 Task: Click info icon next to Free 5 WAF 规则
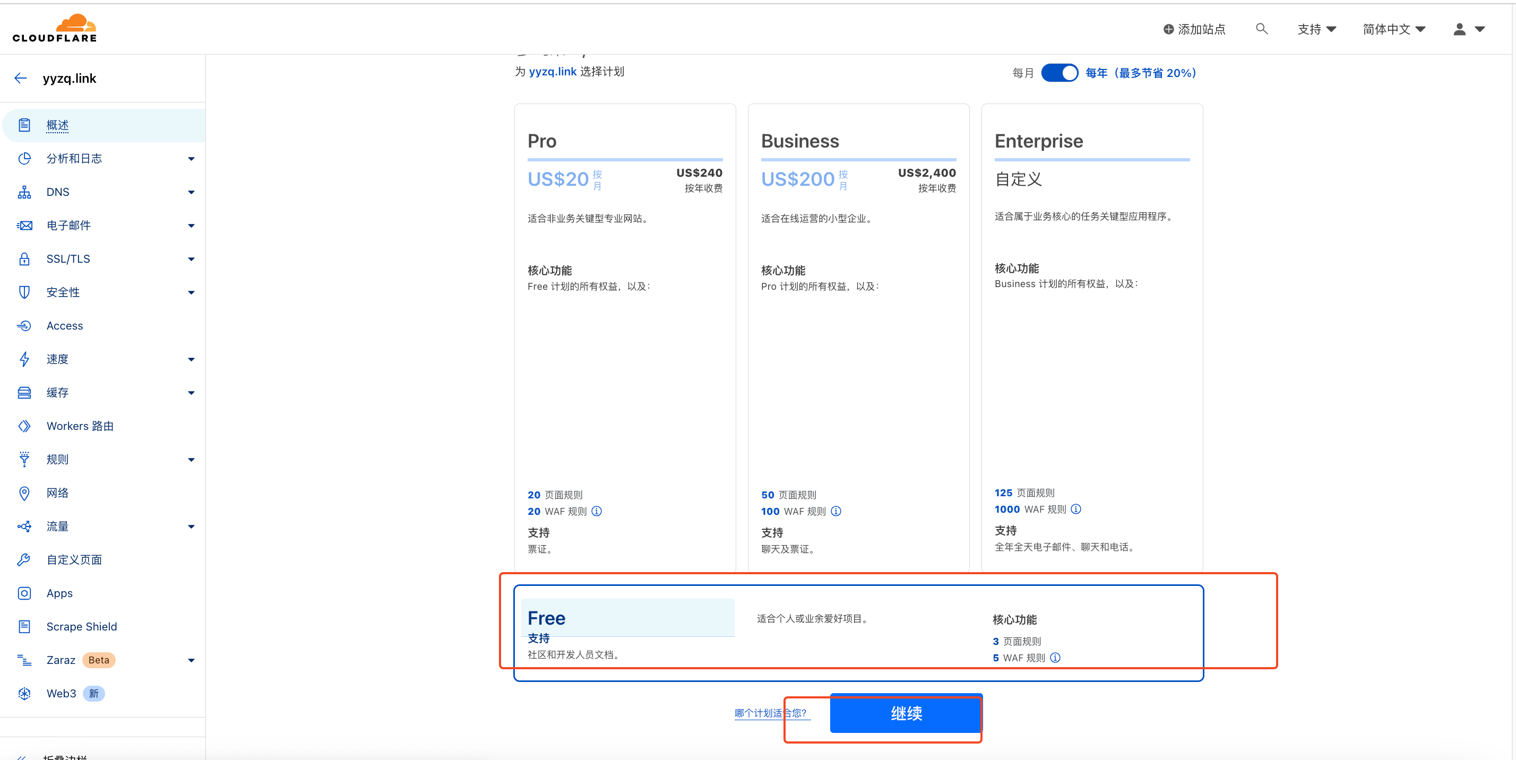pos(1055,658)
